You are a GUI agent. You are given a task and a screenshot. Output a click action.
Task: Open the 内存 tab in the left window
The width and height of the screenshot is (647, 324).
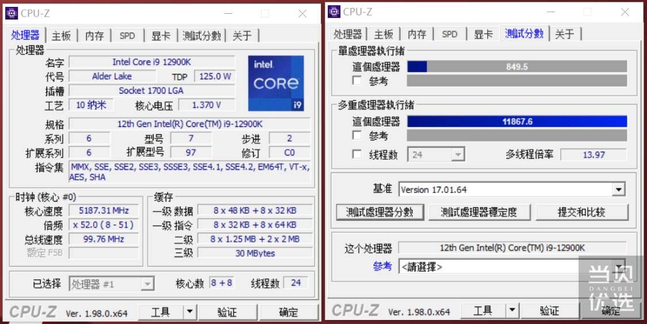(94, 36)
